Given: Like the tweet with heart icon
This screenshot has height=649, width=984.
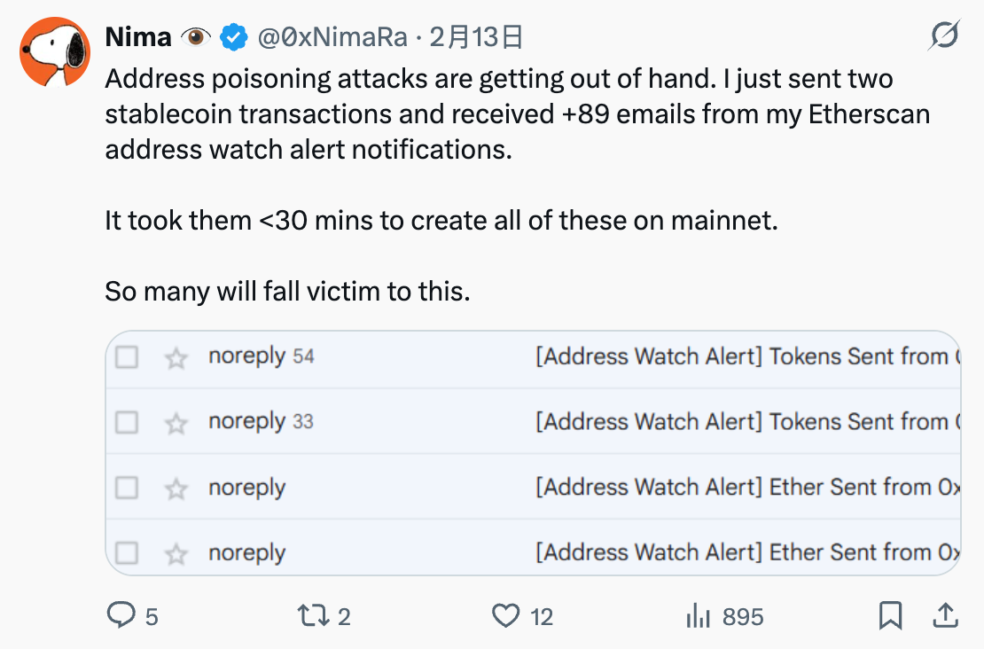Looking at the screenshot, I should pyautogui.click(x=506, y=615).
